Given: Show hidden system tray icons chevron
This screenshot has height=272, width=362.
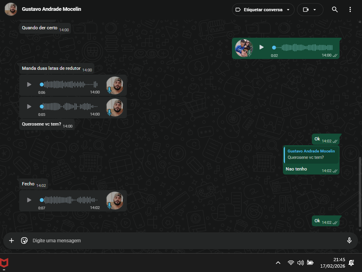Looking at the screenshot, I should pyautogui.click(x=278, y=263).
